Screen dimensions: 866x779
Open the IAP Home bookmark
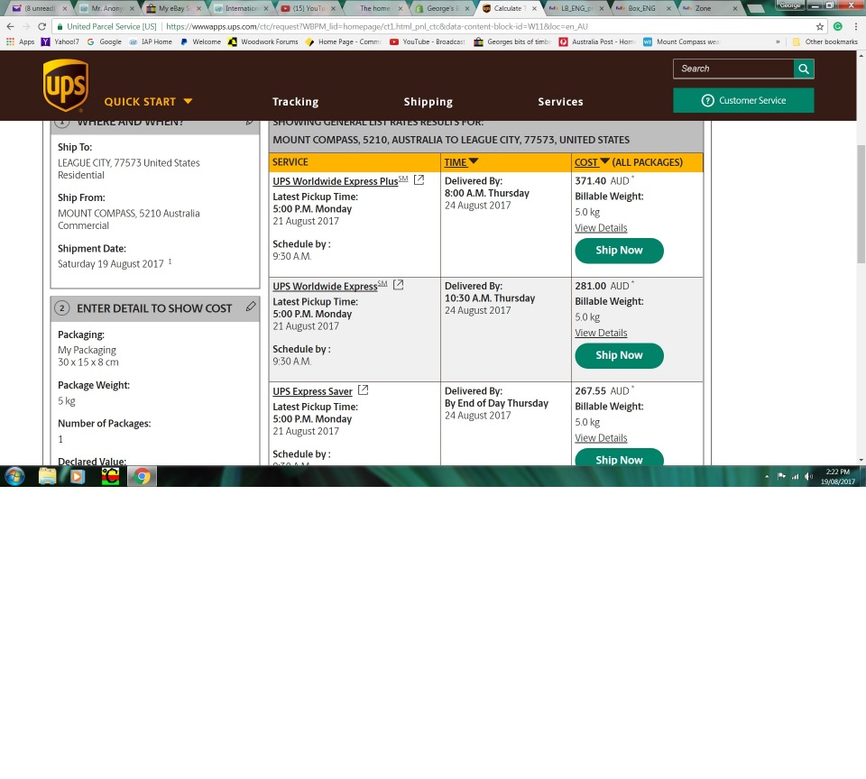pos(151,42)
